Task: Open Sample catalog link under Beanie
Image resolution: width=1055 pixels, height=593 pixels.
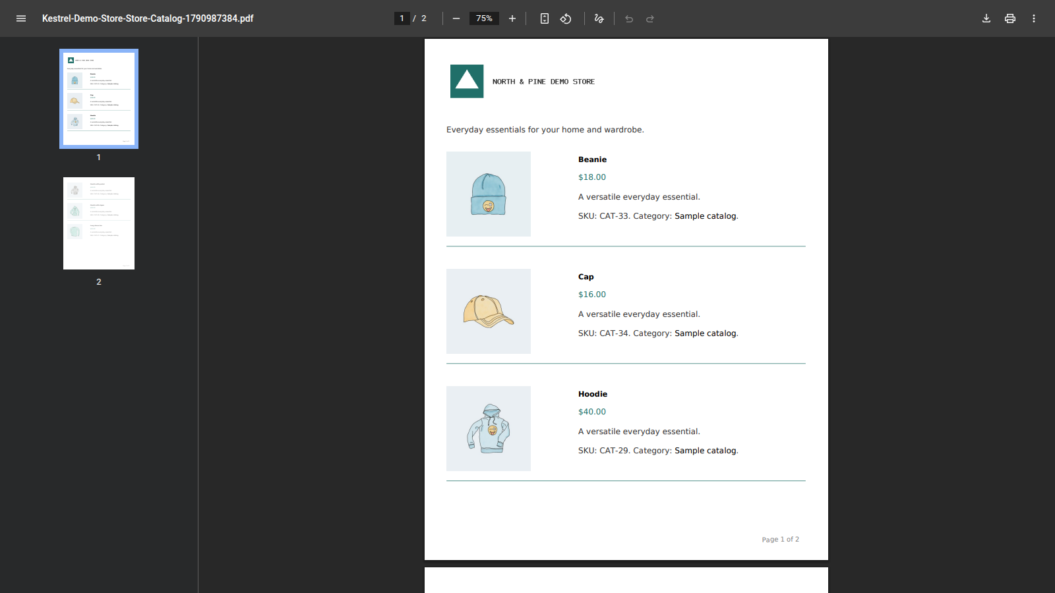Action: click(x=706, y=216)
